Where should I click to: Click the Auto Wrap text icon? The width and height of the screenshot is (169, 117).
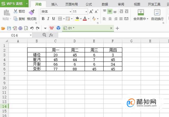coord(157,12)
